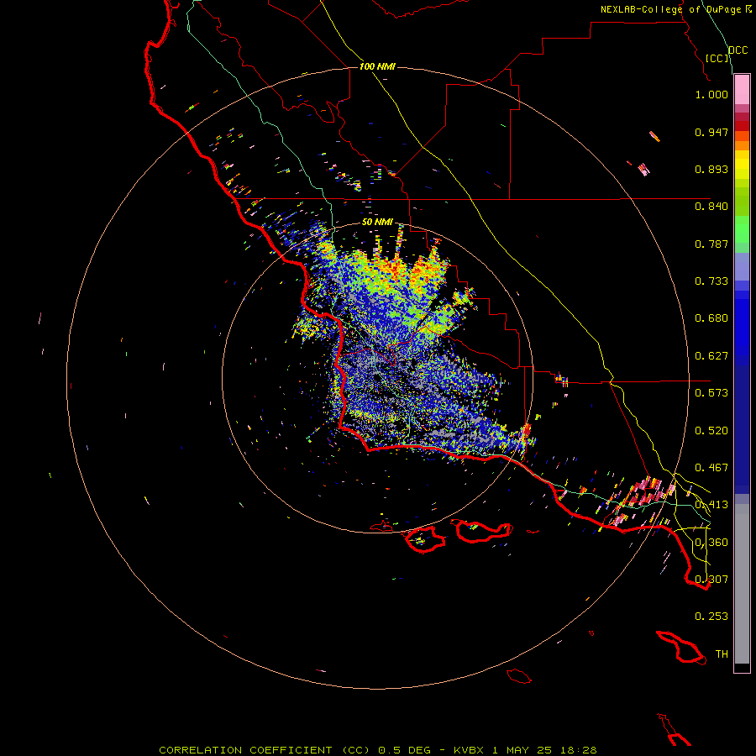Click the KVBX station identifier in caption

(x=468, y=750)
